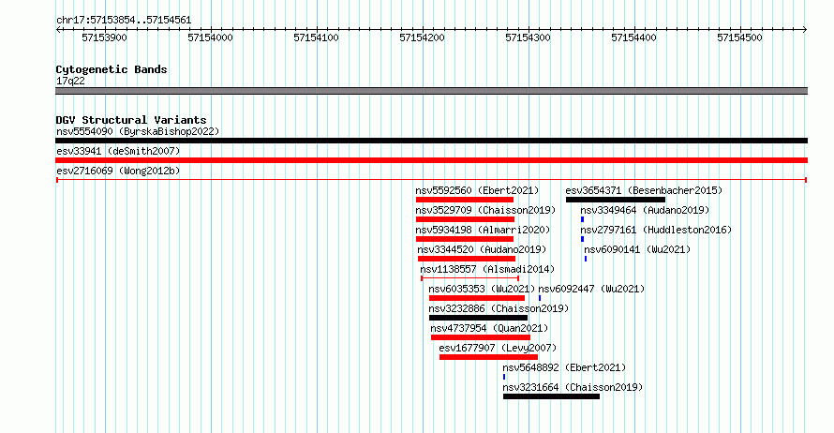Image resolution: width=834 pixels, height=433 pixels.
Task: Click the red bar under nsv5592560
Action: tap(465, 200)
